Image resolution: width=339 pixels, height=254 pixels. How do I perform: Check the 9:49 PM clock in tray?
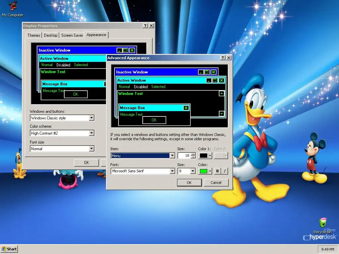point(327,249)
